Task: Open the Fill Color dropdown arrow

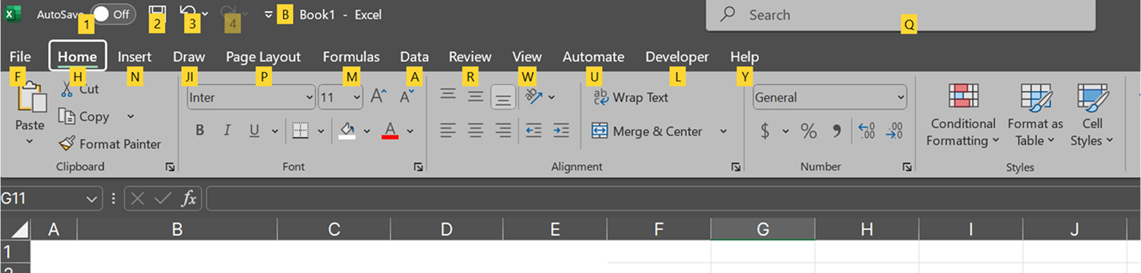Action: [x=366, y=131]
